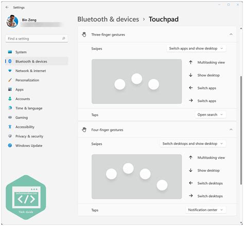This screenshot has width=244, height=226.
Task: Open the four-finger Swipes dropdown
Action: tap(193, 143)
